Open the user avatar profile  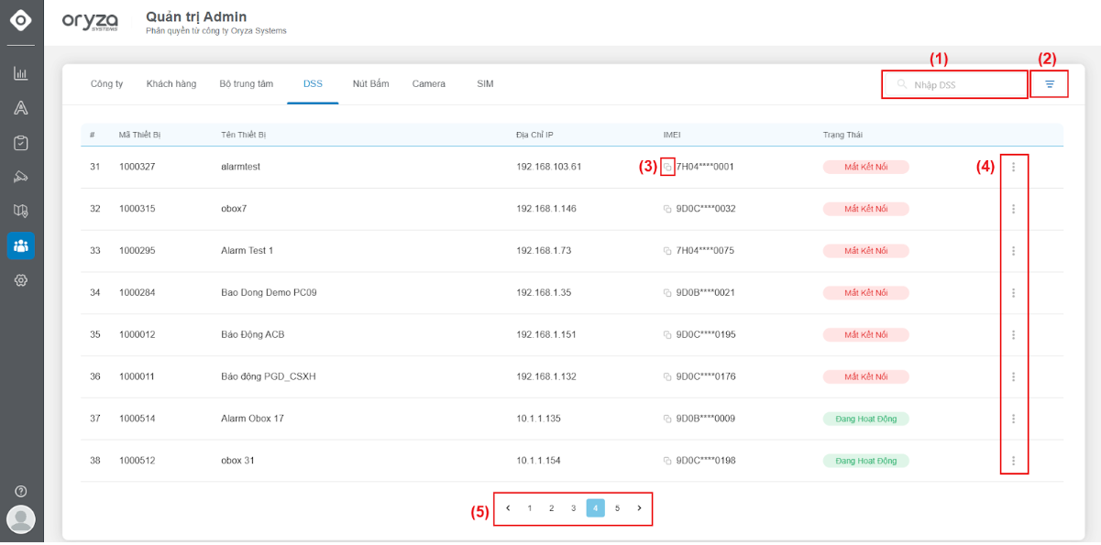[21, 519]
